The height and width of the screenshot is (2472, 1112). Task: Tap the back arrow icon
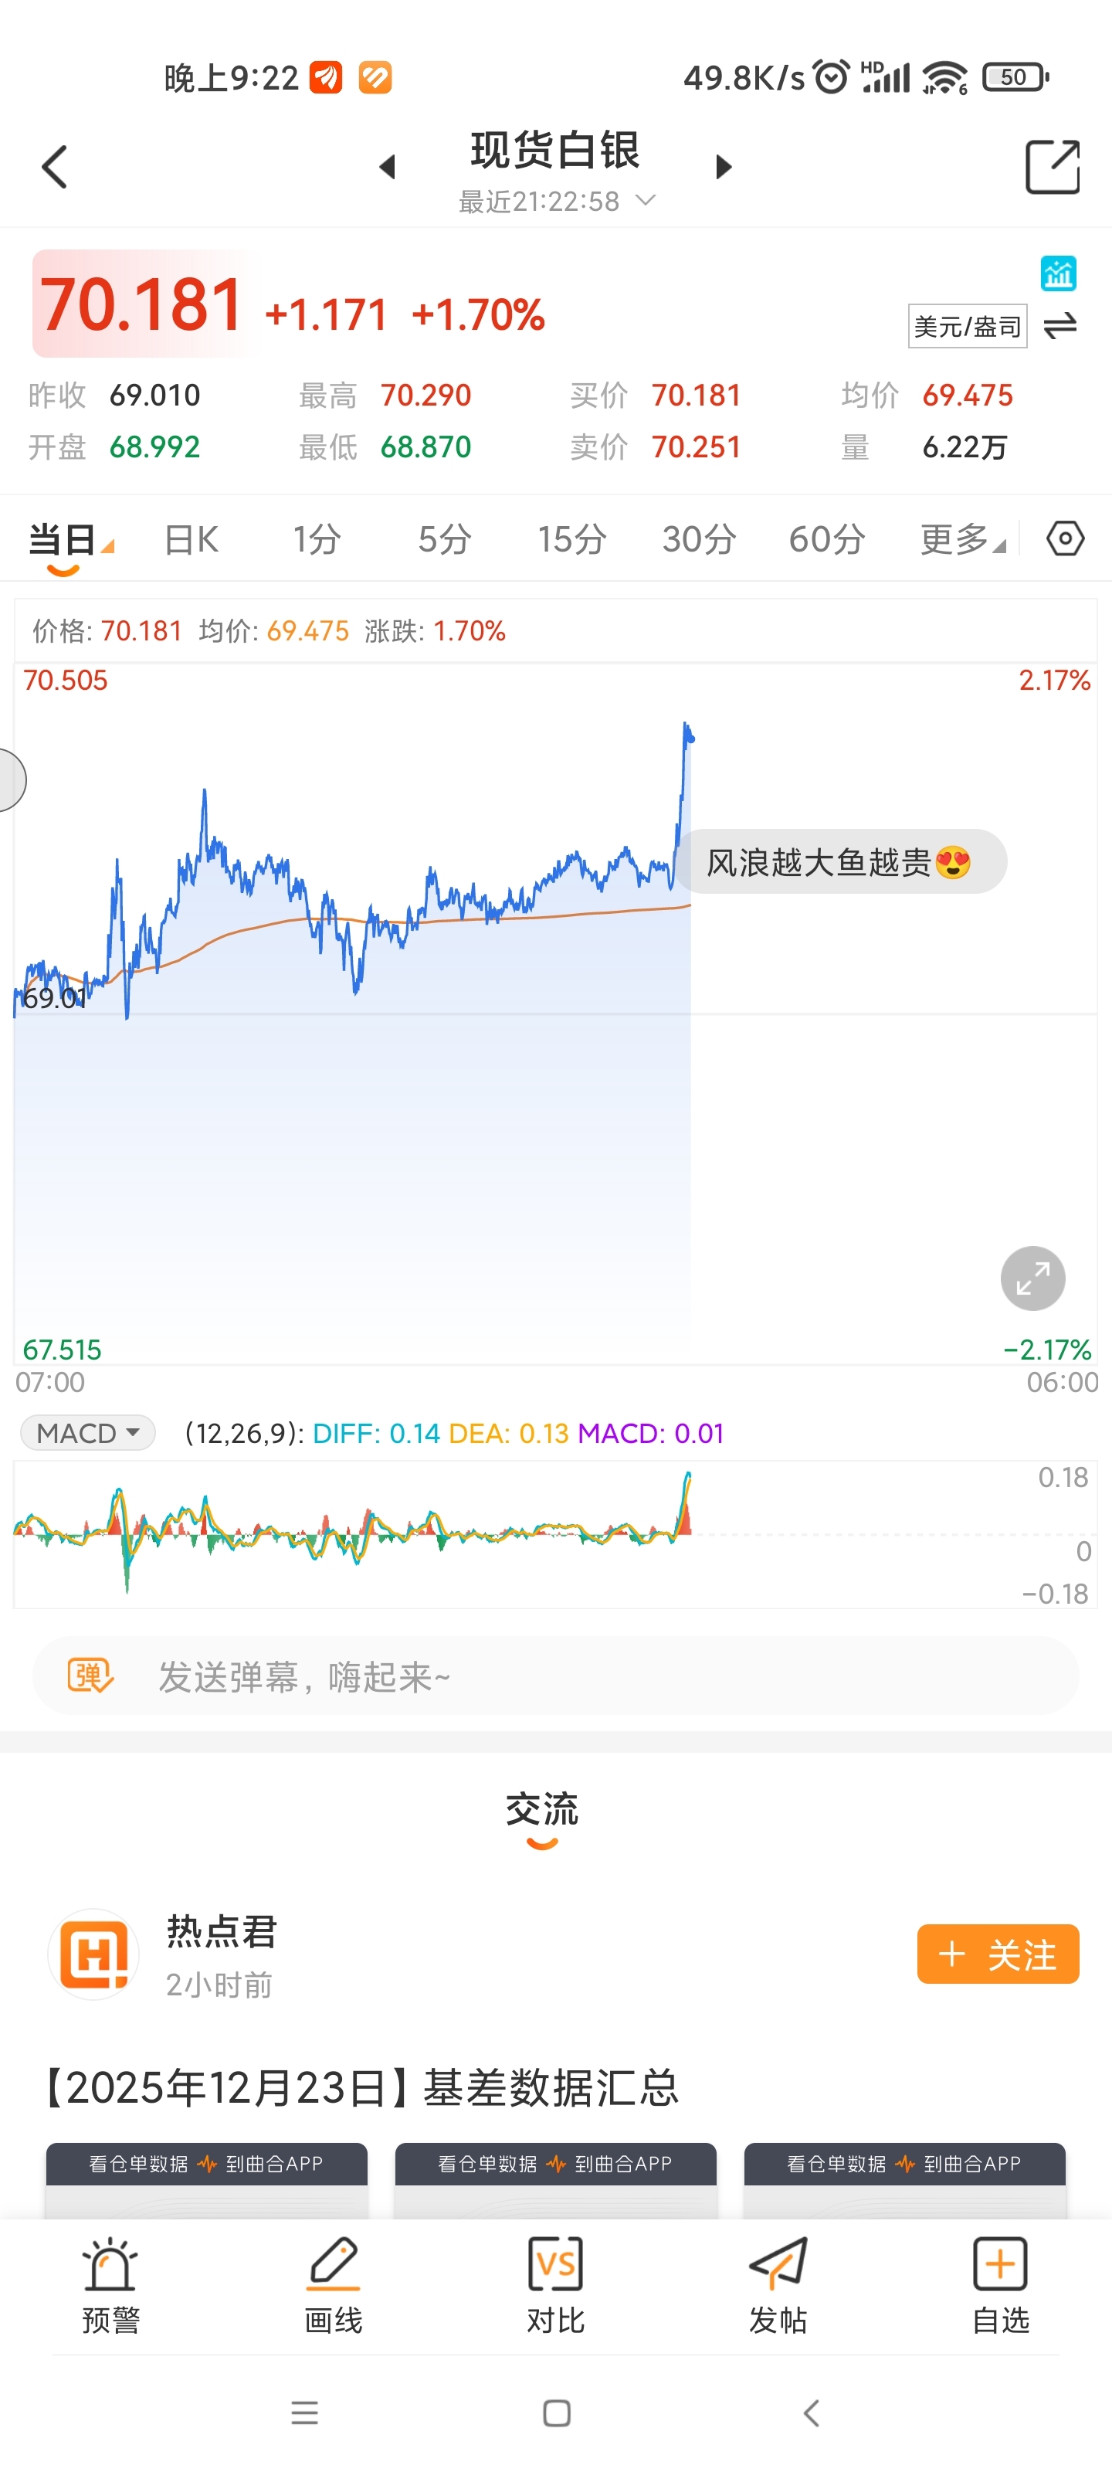(x=55, y=167)
